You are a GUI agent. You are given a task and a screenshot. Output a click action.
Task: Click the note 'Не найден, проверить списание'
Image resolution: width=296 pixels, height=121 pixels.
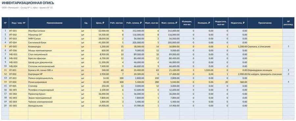265,74
